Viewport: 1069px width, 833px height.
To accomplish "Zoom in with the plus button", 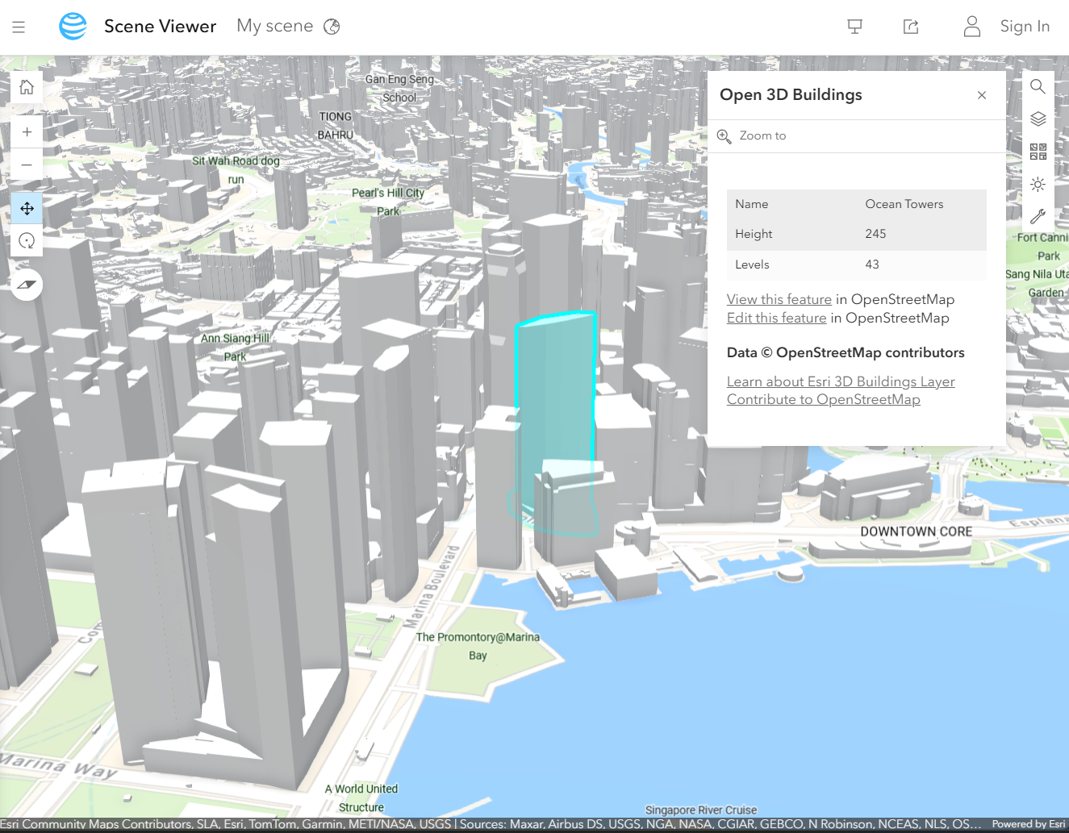I will [27, 132].
